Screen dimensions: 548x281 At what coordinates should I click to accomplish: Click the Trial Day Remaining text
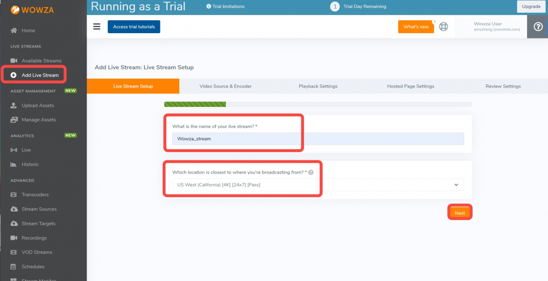(x=365, y=6)
